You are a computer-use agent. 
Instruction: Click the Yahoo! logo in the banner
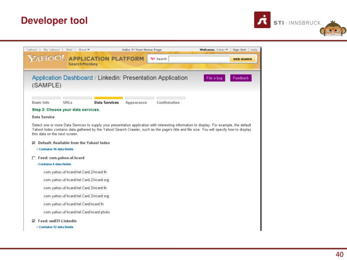(x=46, y=58)
